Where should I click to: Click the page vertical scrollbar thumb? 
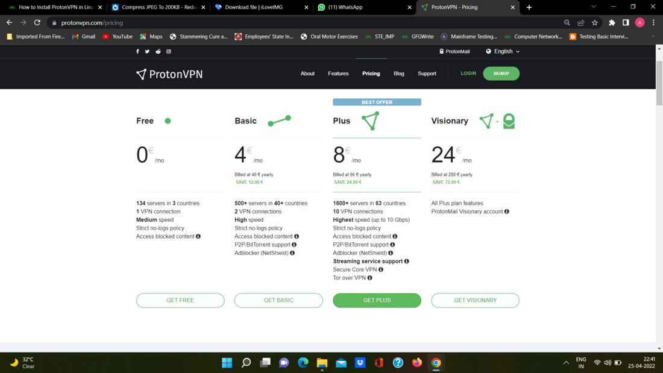pyautogui.click(x=659, y=83)
